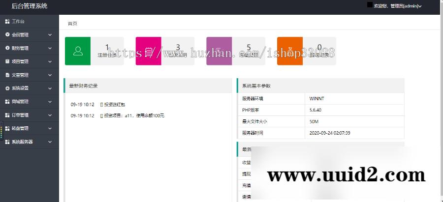Select the 文章管理 menu label

(x=20, y=75)
